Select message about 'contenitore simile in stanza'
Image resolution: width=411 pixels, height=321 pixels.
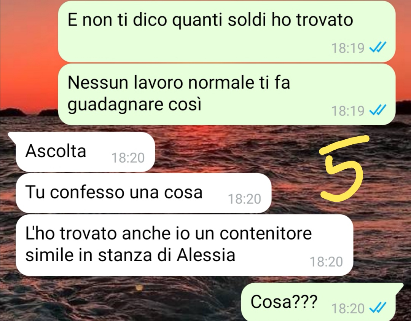coord(185,245)
